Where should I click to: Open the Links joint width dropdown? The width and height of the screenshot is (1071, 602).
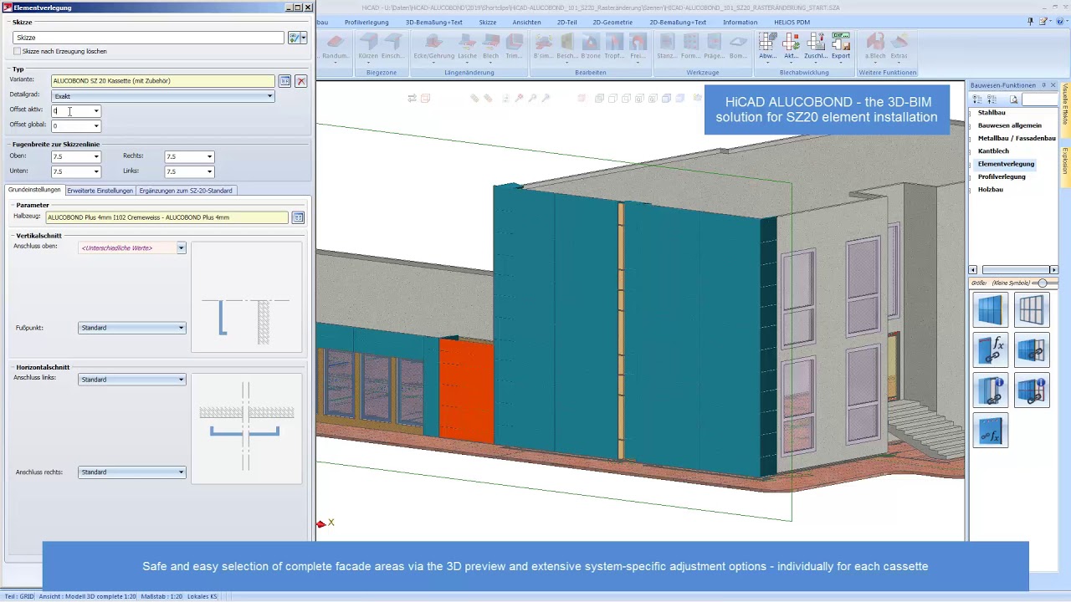click(x=209, y=171)
